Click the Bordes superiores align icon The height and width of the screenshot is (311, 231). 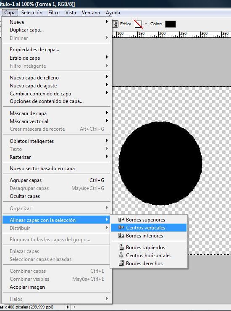(121, 219)
